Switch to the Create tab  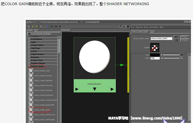[30, 30]
